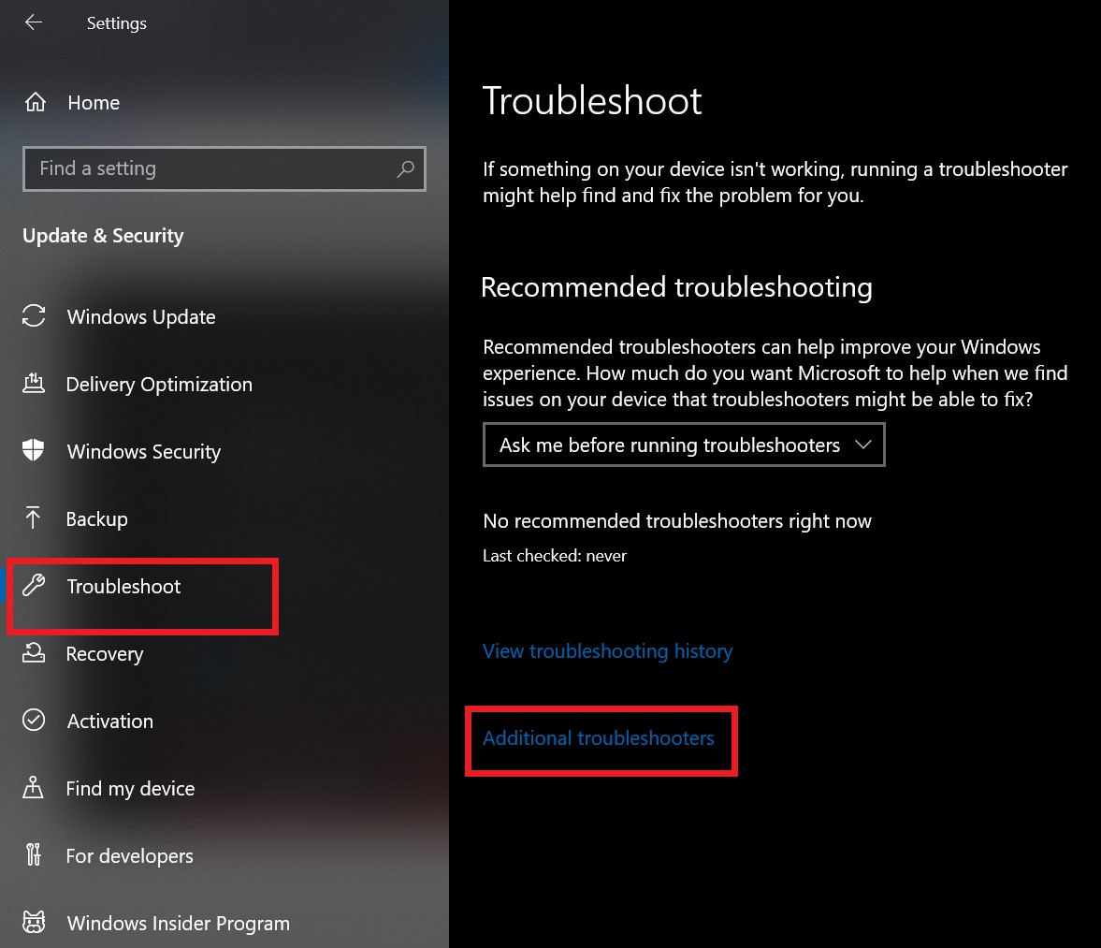Click the Activation checkmark icon

coord(34,721)
